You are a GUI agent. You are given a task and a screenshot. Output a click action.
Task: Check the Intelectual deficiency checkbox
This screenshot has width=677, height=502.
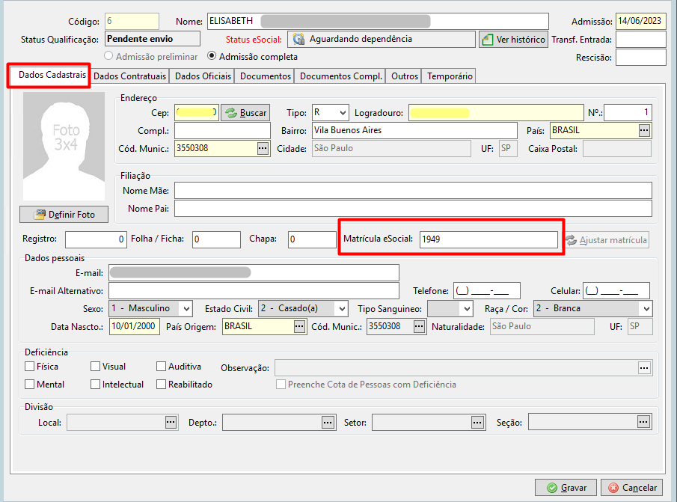(x=96, y=384)
